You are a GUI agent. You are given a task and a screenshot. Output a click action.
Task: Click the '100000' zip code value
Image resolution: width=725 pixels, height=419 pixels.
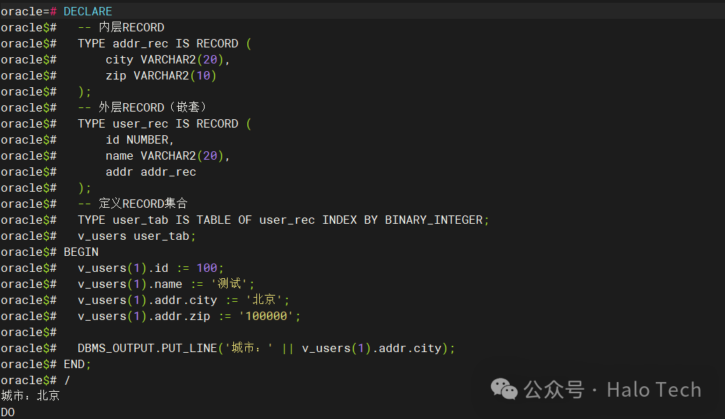(x=266, y=316)
